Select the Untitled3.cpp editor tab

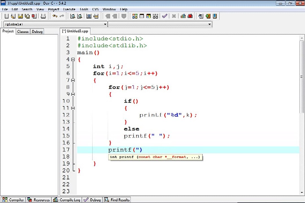(75, 31)
